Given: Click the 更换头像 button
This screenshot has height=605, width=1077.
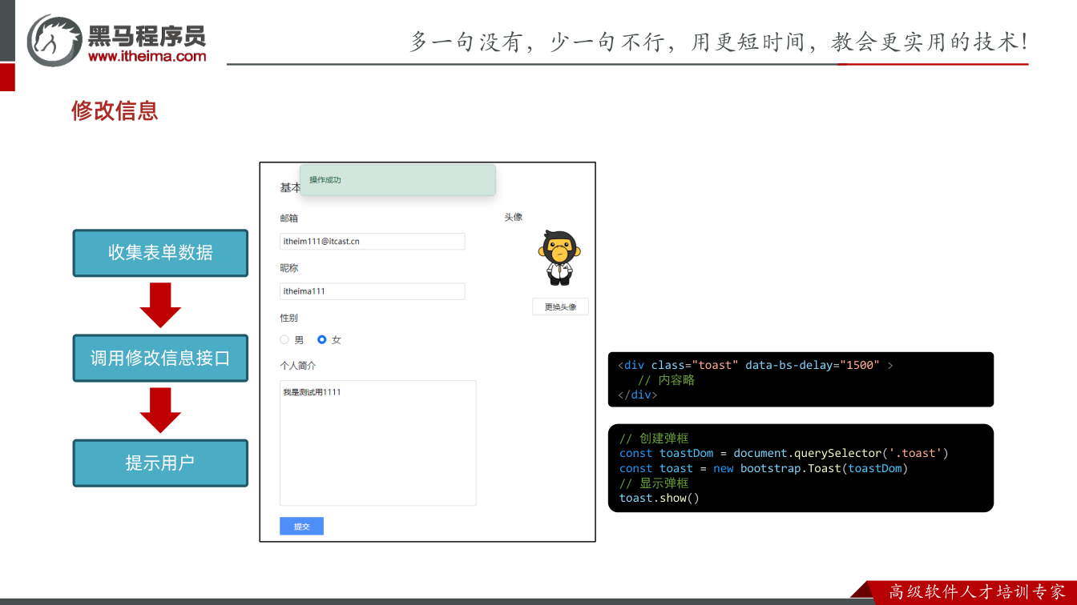Looking at the screenshot, I should pyautogui.click(x=560, y=307).
